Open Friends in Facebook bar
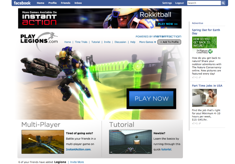 tap(66, 3)
